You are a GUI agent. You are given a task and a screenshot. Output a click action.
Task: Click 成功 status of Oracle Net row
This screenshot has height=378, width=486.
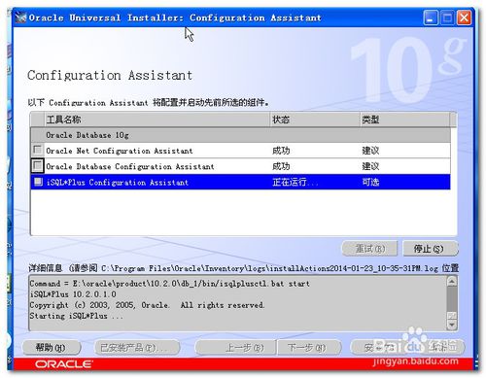tap(281, 151)
